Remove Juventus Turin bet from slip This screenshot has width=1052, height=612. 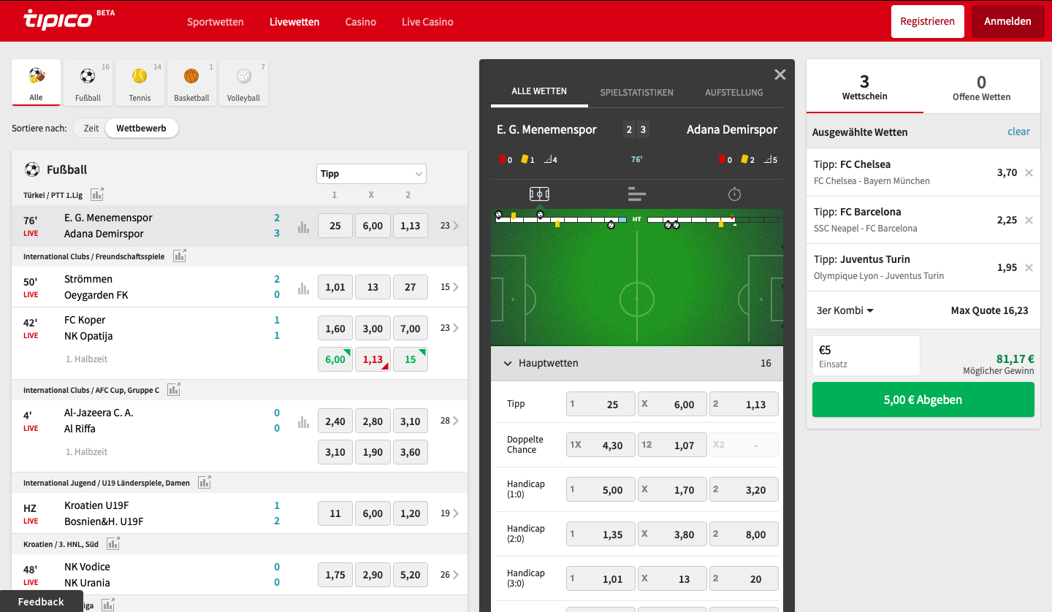click(x=1029, y=267)
